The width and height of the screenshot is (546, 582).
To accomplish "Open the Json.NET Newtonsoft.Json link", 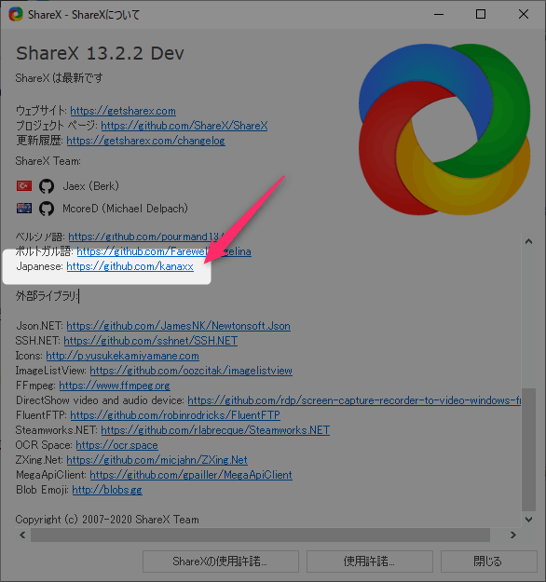I will 178,326.
